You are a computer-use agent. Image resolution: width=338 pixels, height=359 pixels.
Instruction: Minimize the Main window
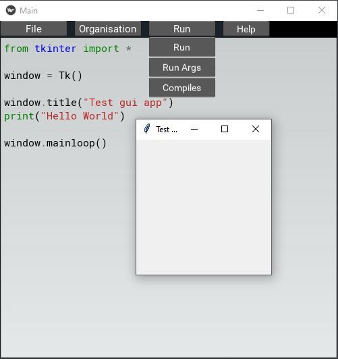pos(260,10)
